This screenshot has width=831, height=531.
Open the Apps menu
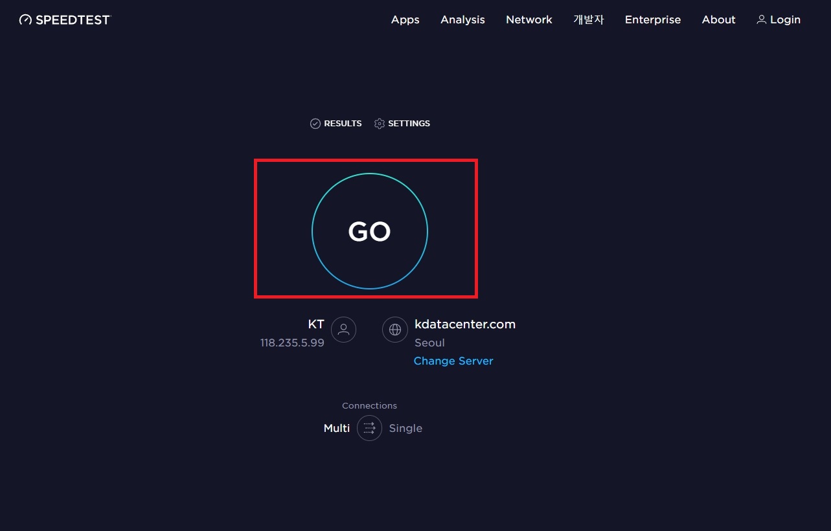point(405,19)
